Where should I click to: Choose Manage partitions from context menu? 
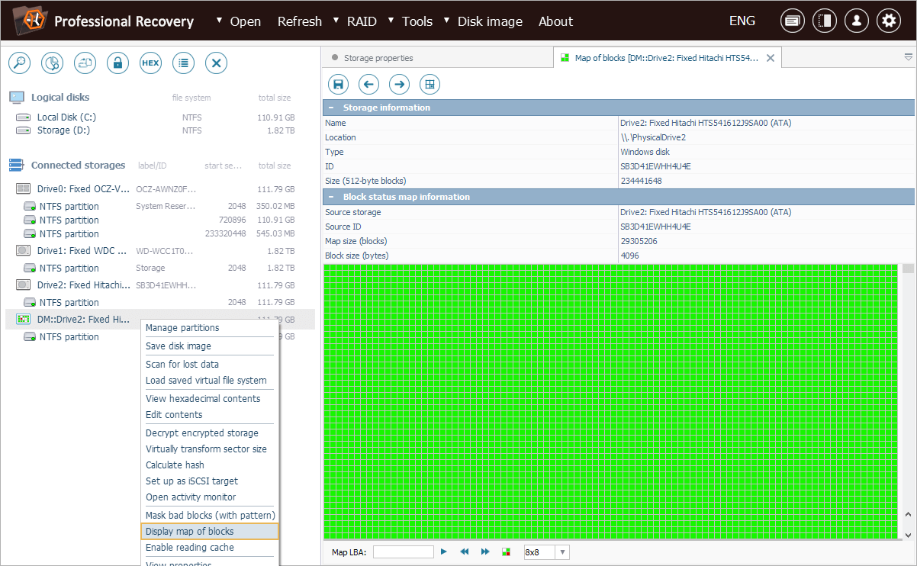pos(211,328)
